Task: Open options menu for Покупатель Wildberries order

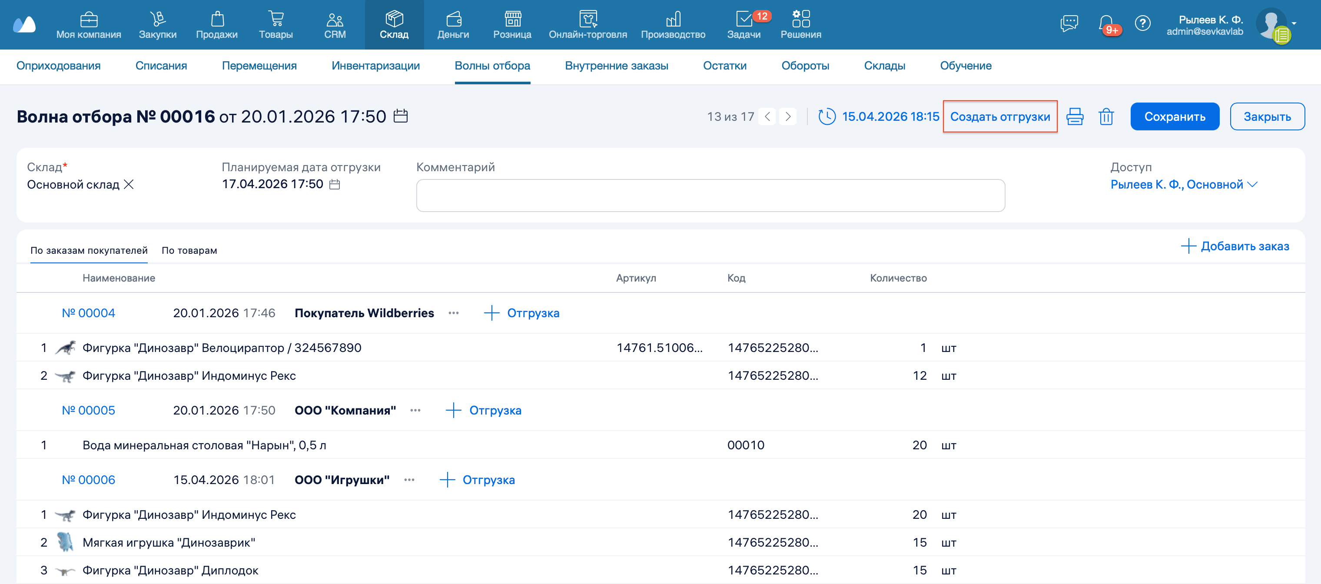Action: click(x=453, y=313)
